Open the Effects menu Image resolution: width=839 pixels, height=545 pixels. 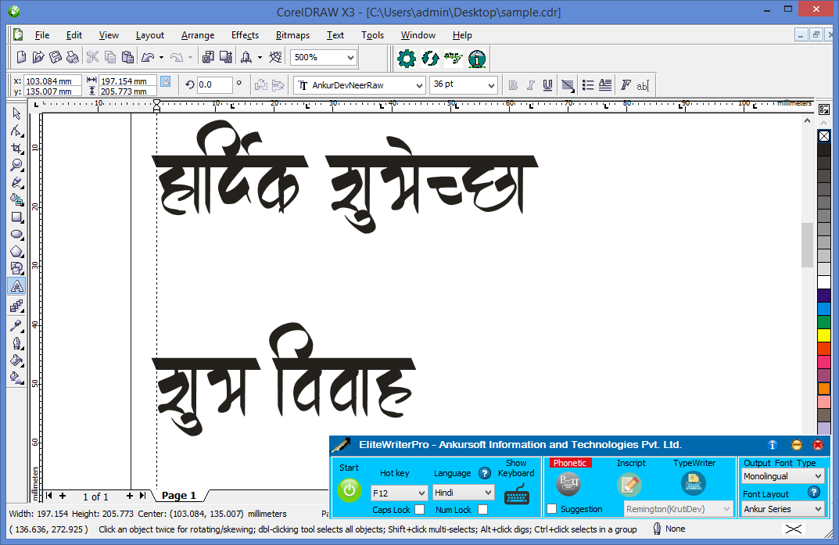click(245, 35)
